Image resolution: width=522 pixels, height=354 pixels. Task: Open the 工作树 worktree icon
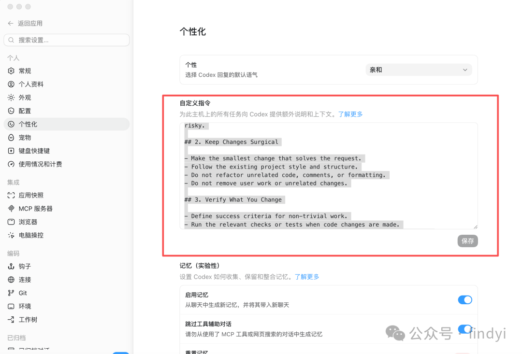click(x=11, y=319)
